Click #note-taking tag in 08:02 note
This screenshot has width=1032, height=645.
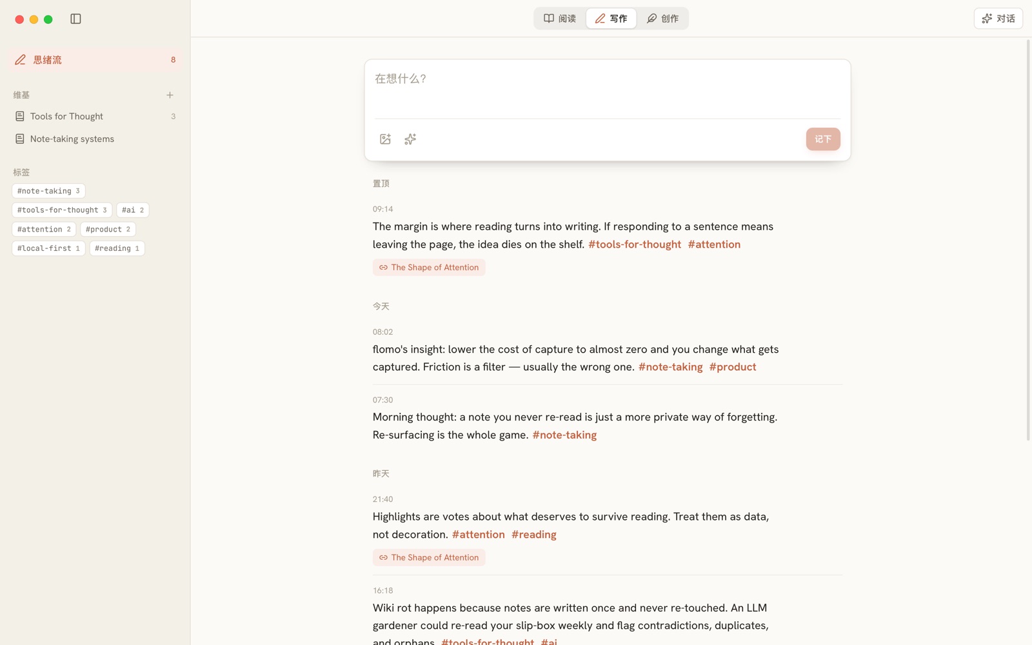tap(670, 367)
